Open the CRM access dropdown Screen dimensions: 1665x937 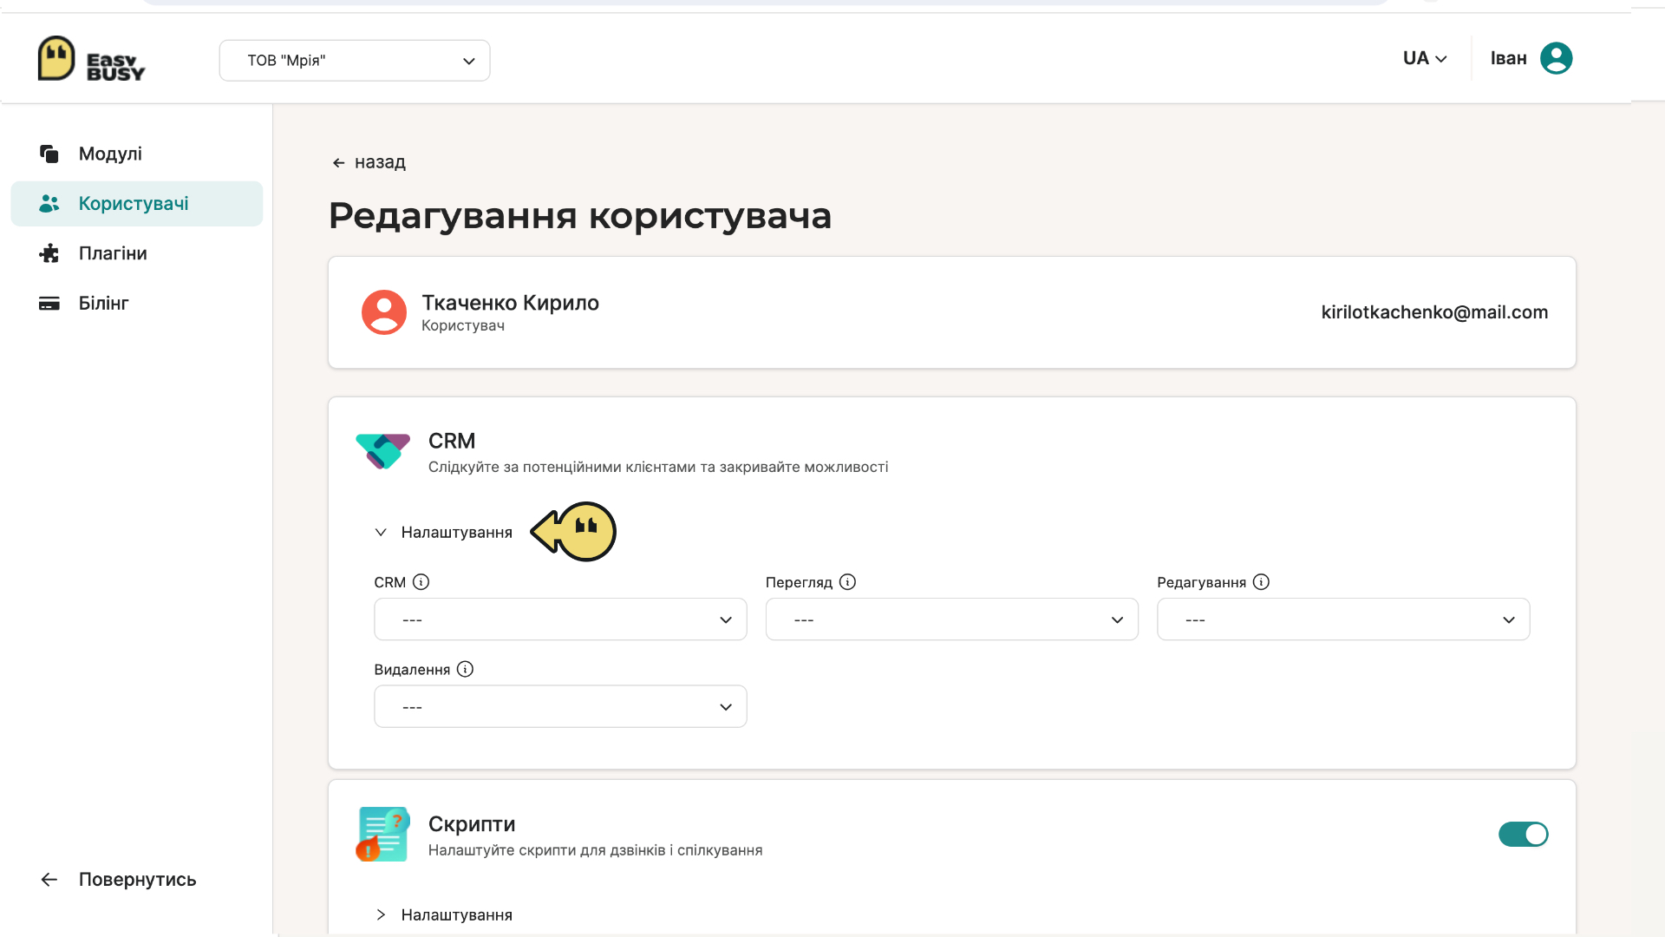560,619
